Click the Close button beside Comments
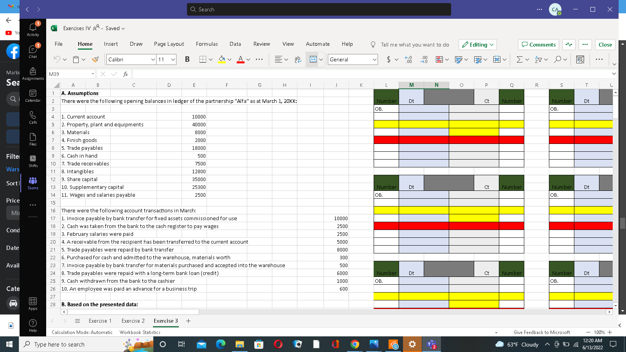Viewport: 626px width, 352px height. pyautogui.click(x=605, y=45)
